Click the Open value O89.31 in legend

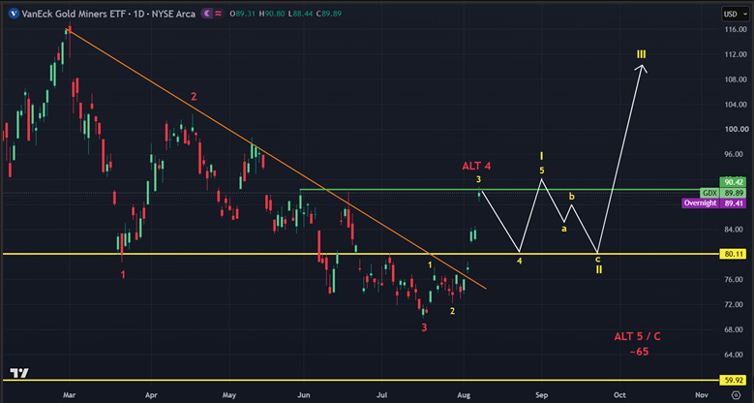tap(243, 14)
